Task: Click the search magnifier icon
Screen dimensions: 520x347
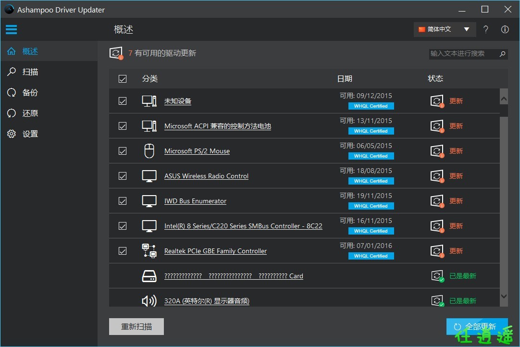Action: click(x=502, y=53)
